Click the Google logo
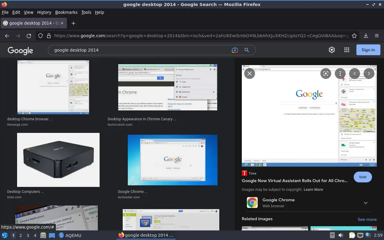The width and height of the screenshot is (384, 240). click(x=20, y=50)
